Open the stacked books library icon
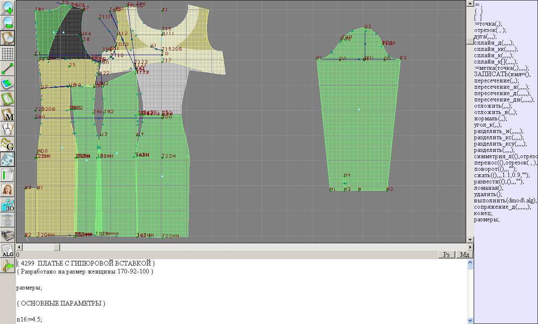Viewport: 538px width, 324px height. point(8,235)
